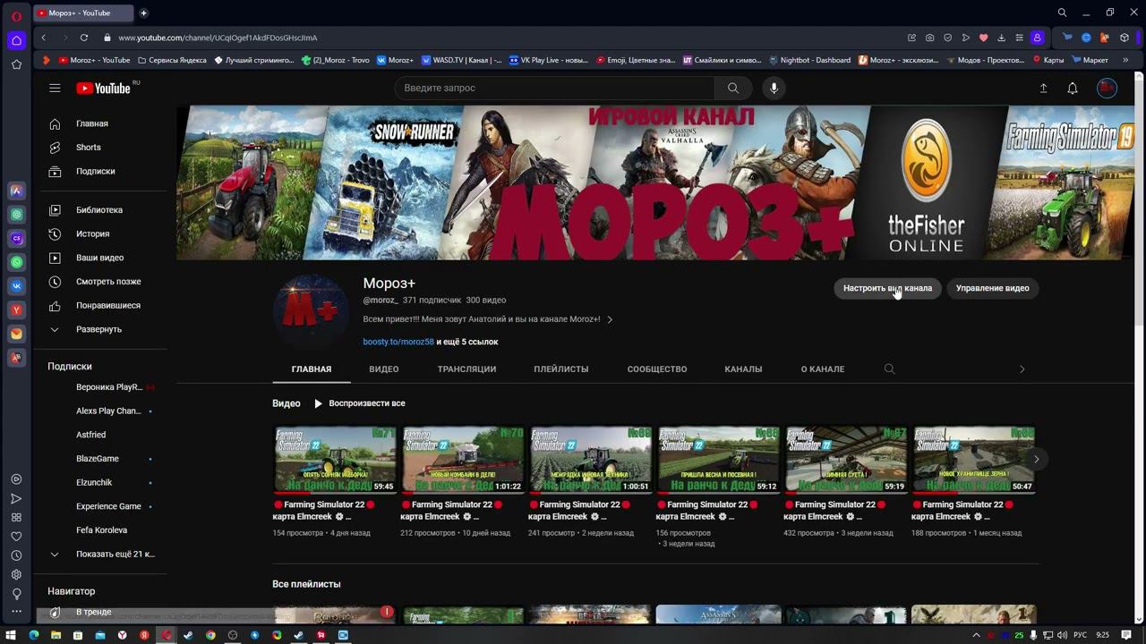Expand the channel description chevron
This screenshot has width=1146, height=644.
click(x=610, y=319)
